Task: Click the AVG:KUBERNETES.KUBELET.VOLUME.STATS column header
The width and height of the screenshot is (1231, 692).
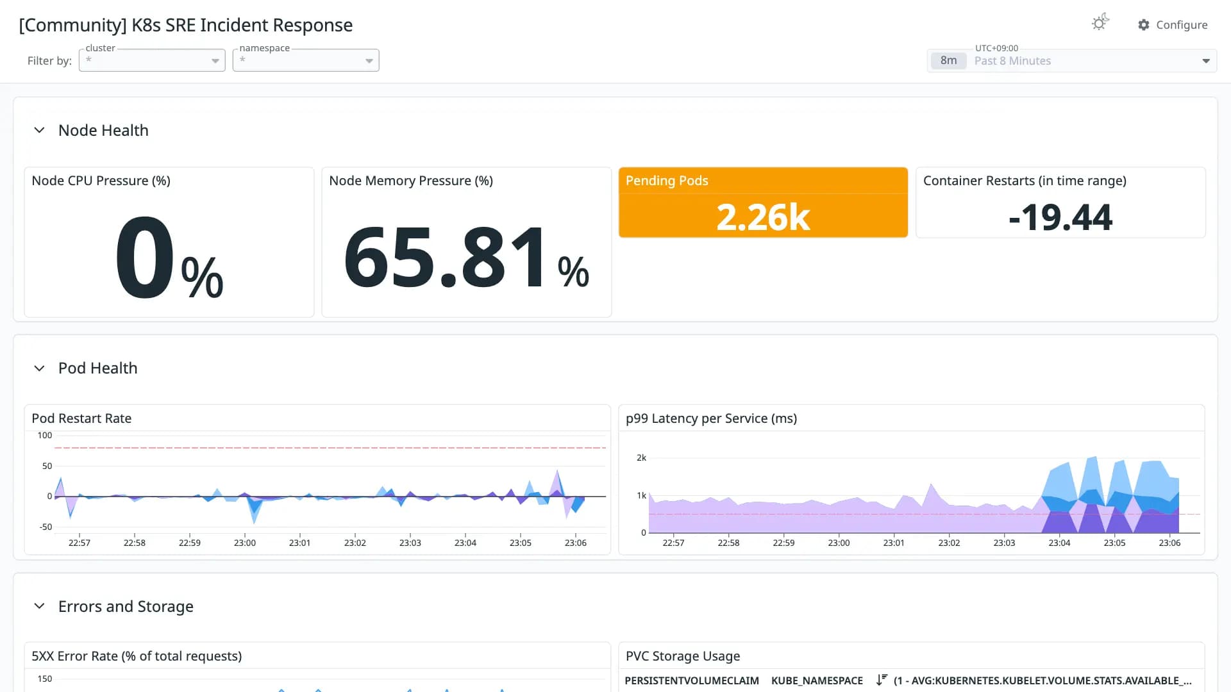Action: pos(1043,680)
